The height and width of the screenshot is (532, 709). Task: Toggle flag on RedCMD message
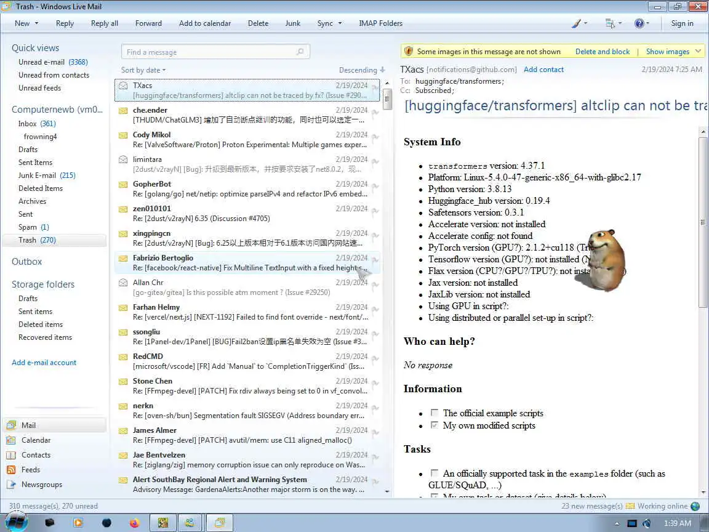pos(375,359)
